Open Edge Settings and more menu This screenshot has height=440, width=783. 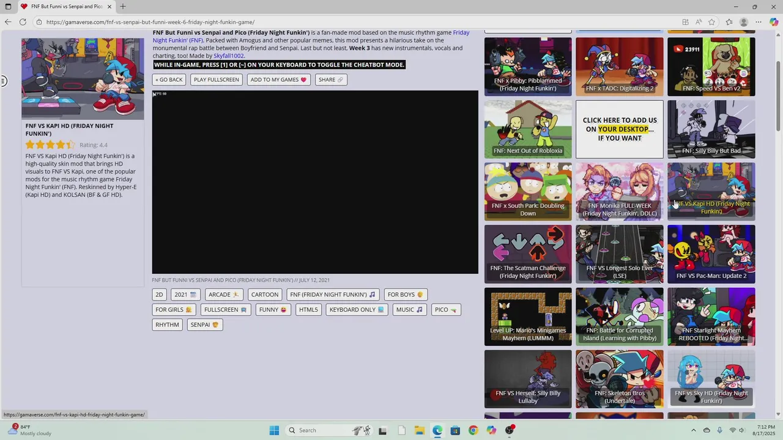coord(759,22)
